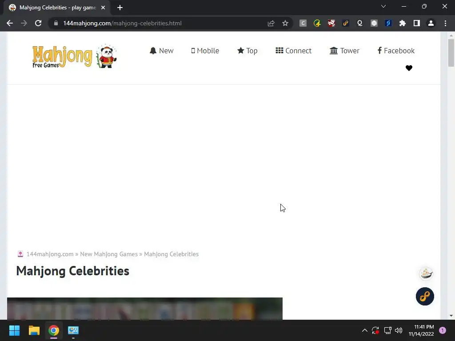
Task: Open the Facebook link in navigation
Action: click(x=396, y=51)
